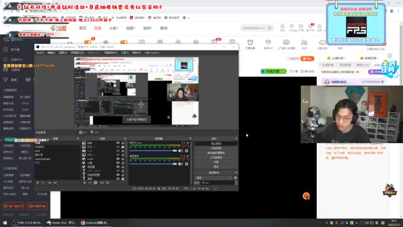Open Douyu follow heart icon
This screenshot has height=227, width=403.
click(x=292, y=27)
